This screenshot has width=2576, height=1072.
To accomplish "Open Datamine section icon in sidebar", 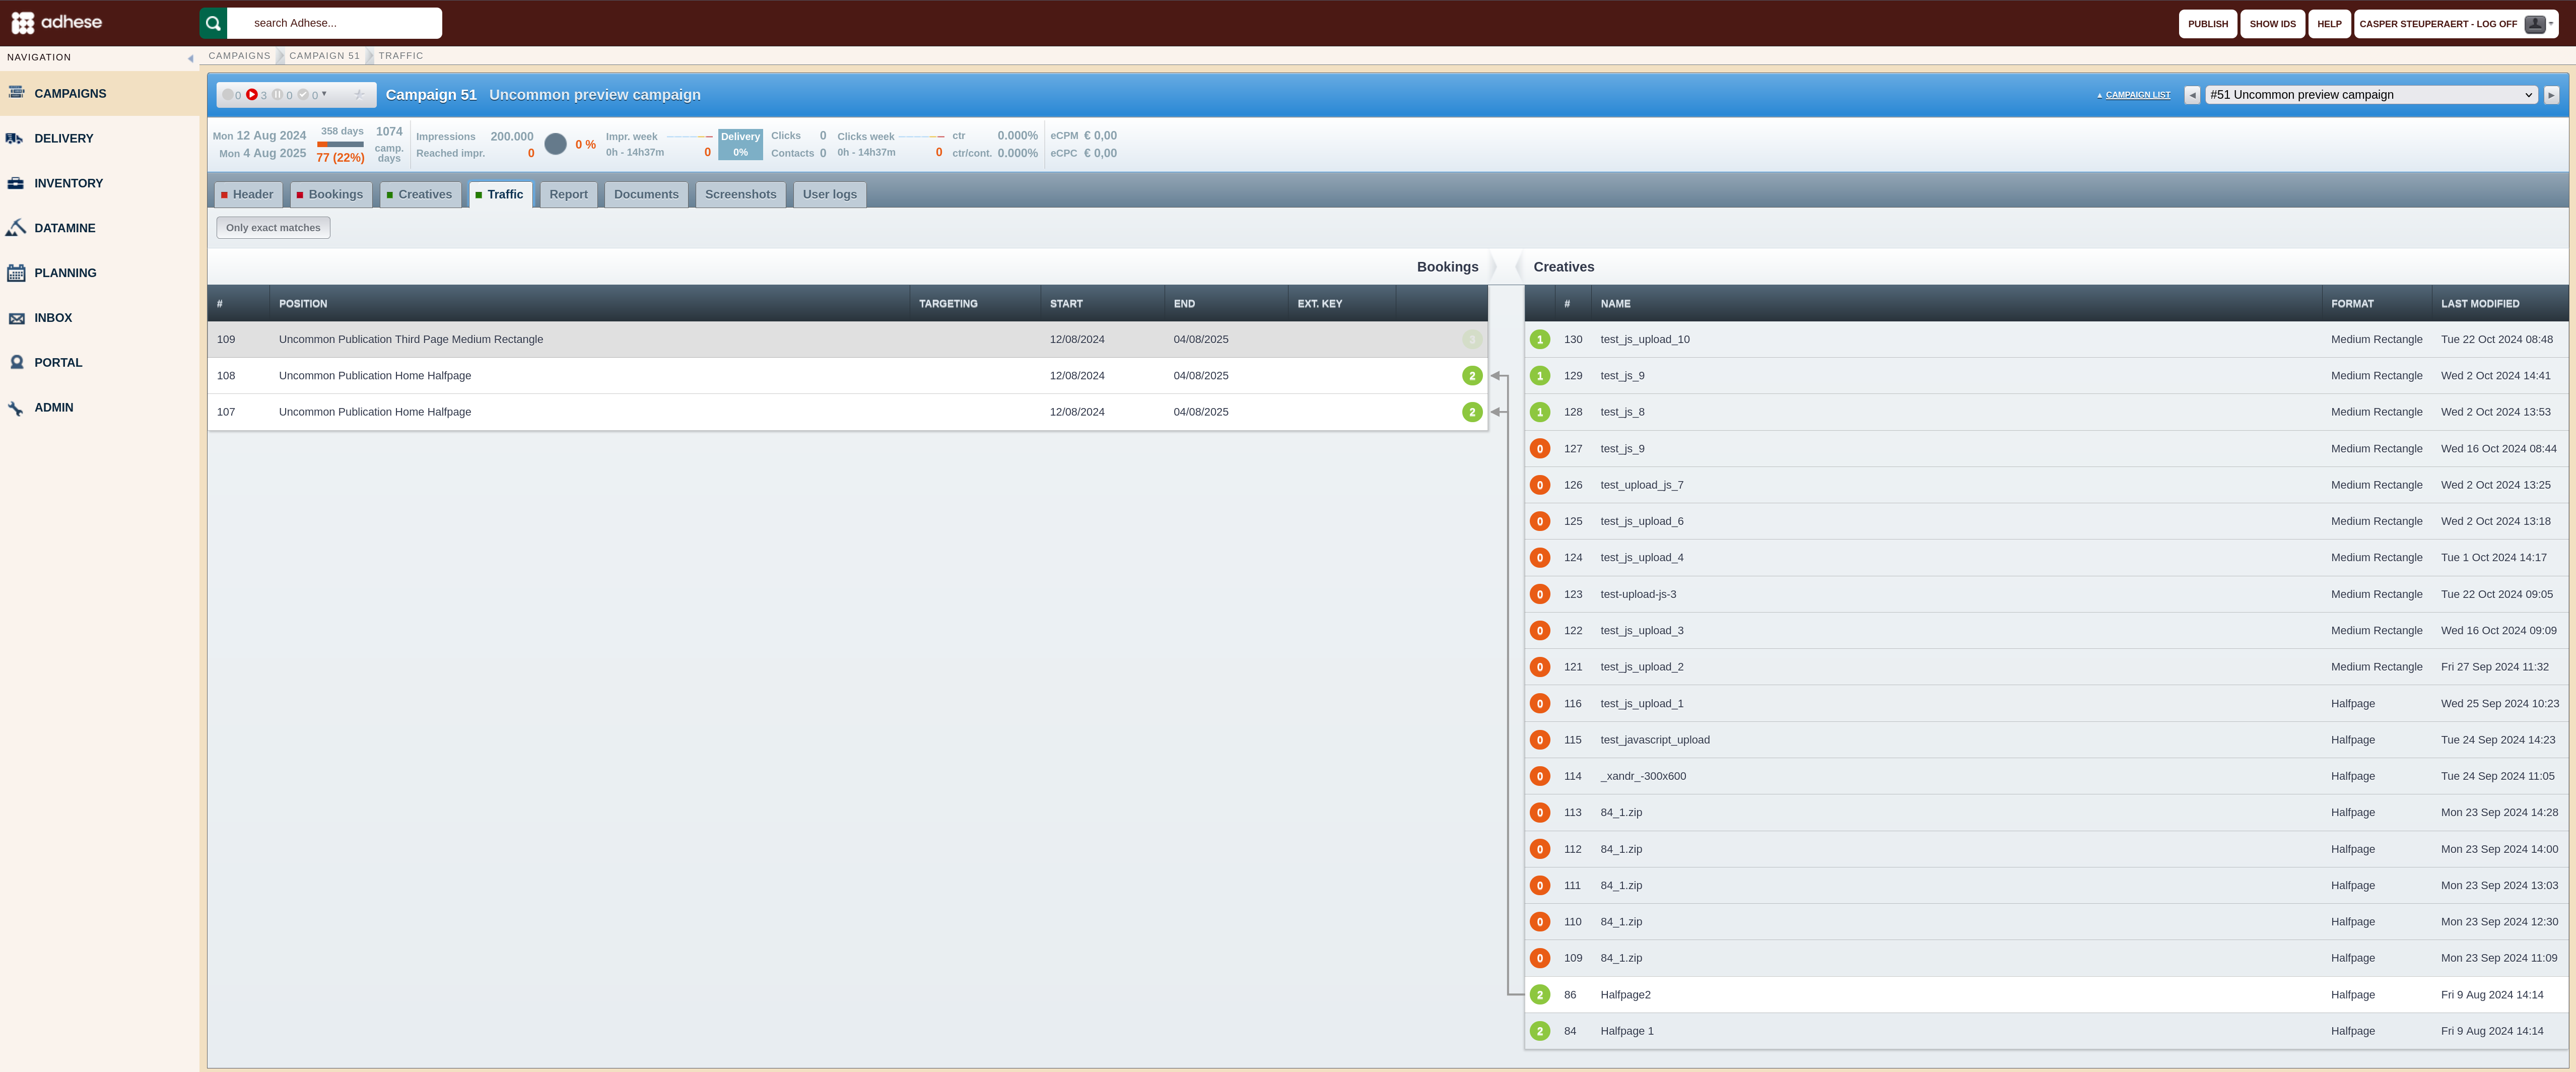I will pyautogui.click(x=15, y=228).
